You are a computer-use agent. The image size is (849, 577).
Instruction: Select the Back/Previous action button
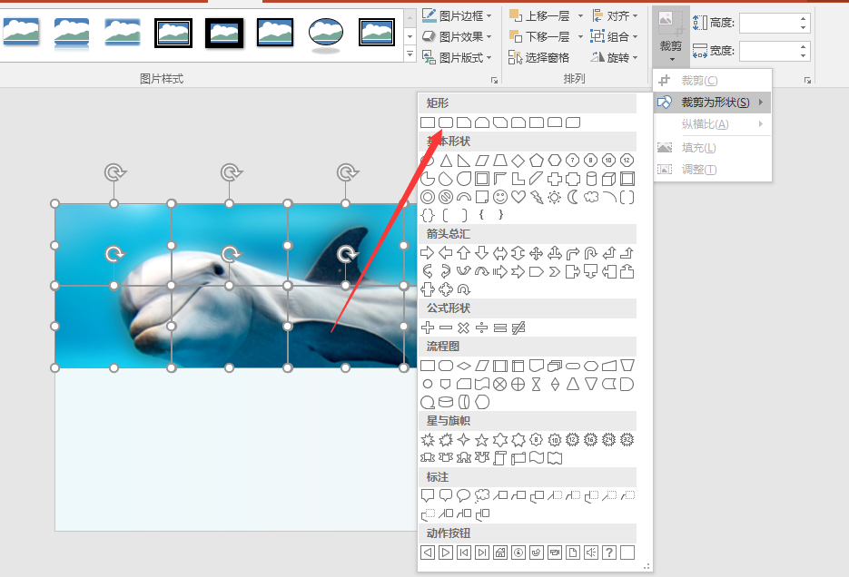tap(428, 553)
